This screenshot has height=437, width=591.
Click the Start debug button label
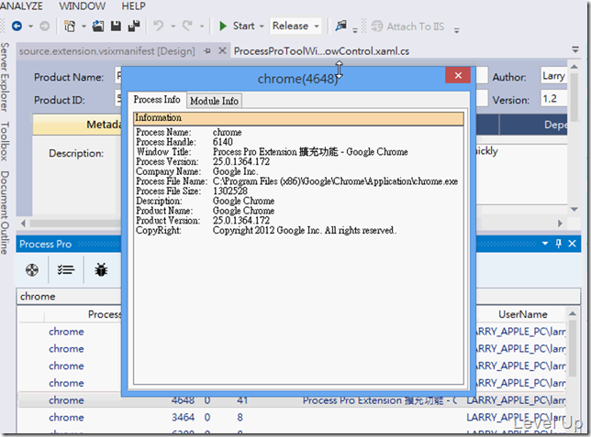(243, 26)
